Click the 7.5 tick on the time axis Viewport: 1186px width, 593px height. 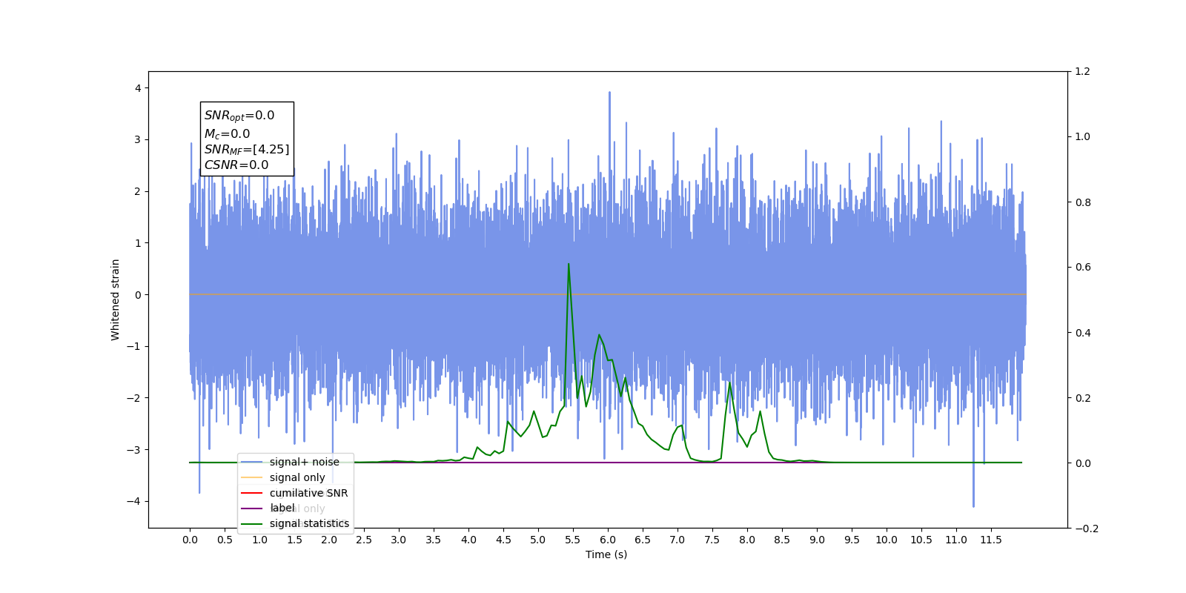(x=712, y=540)
